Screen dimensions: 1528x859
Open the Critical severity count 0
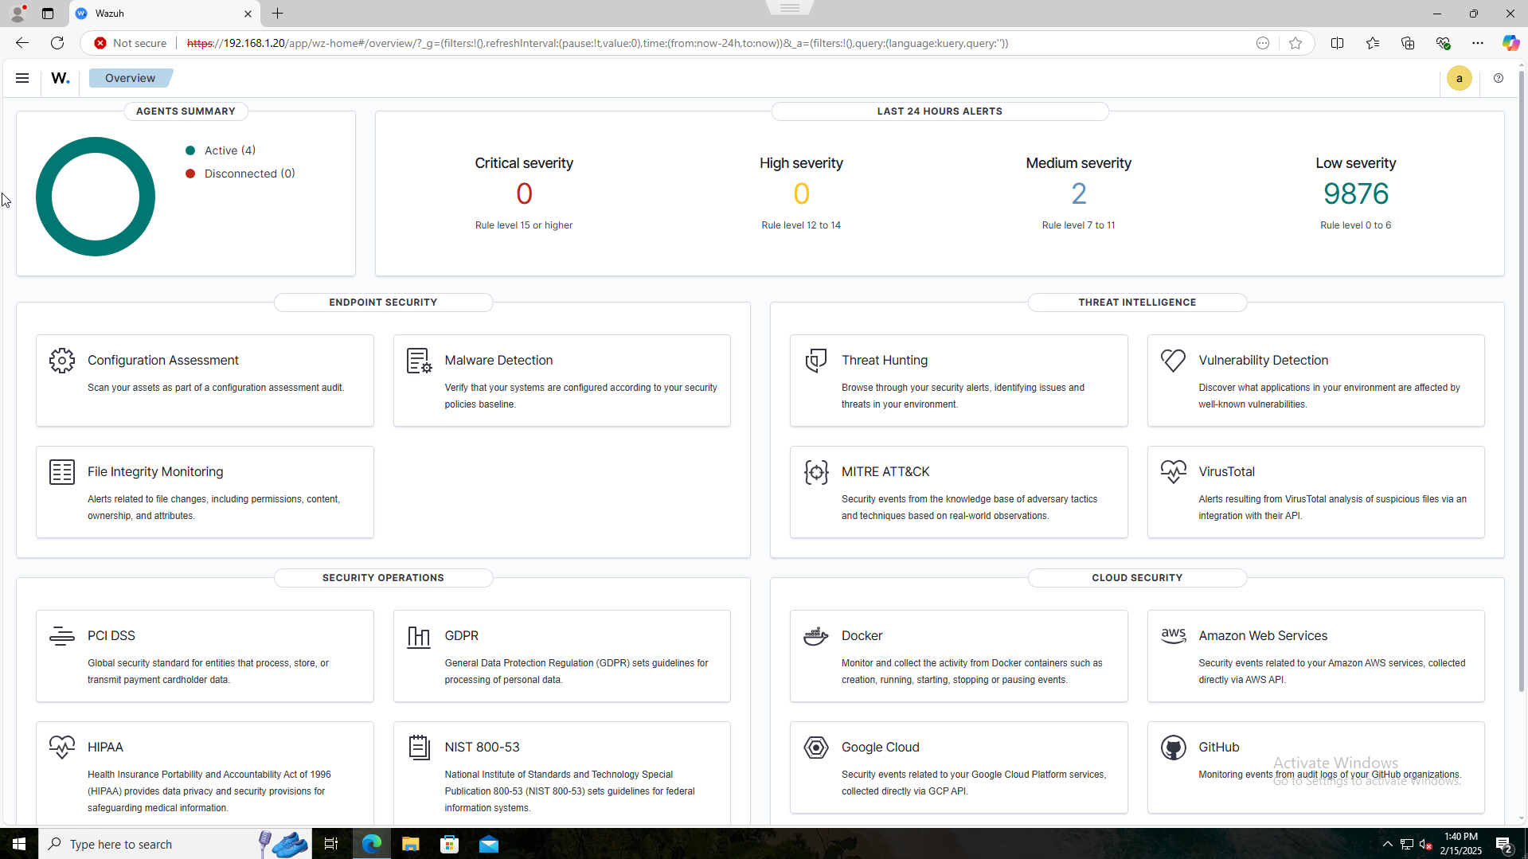pos(524,193)
